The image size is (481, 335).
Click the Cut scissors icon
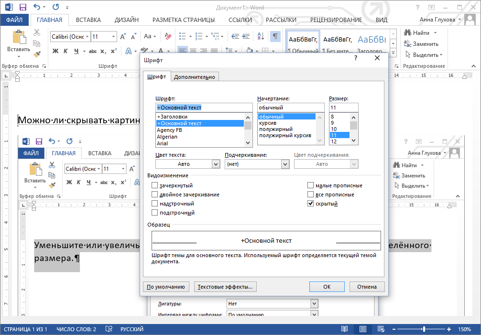point(36,32)
